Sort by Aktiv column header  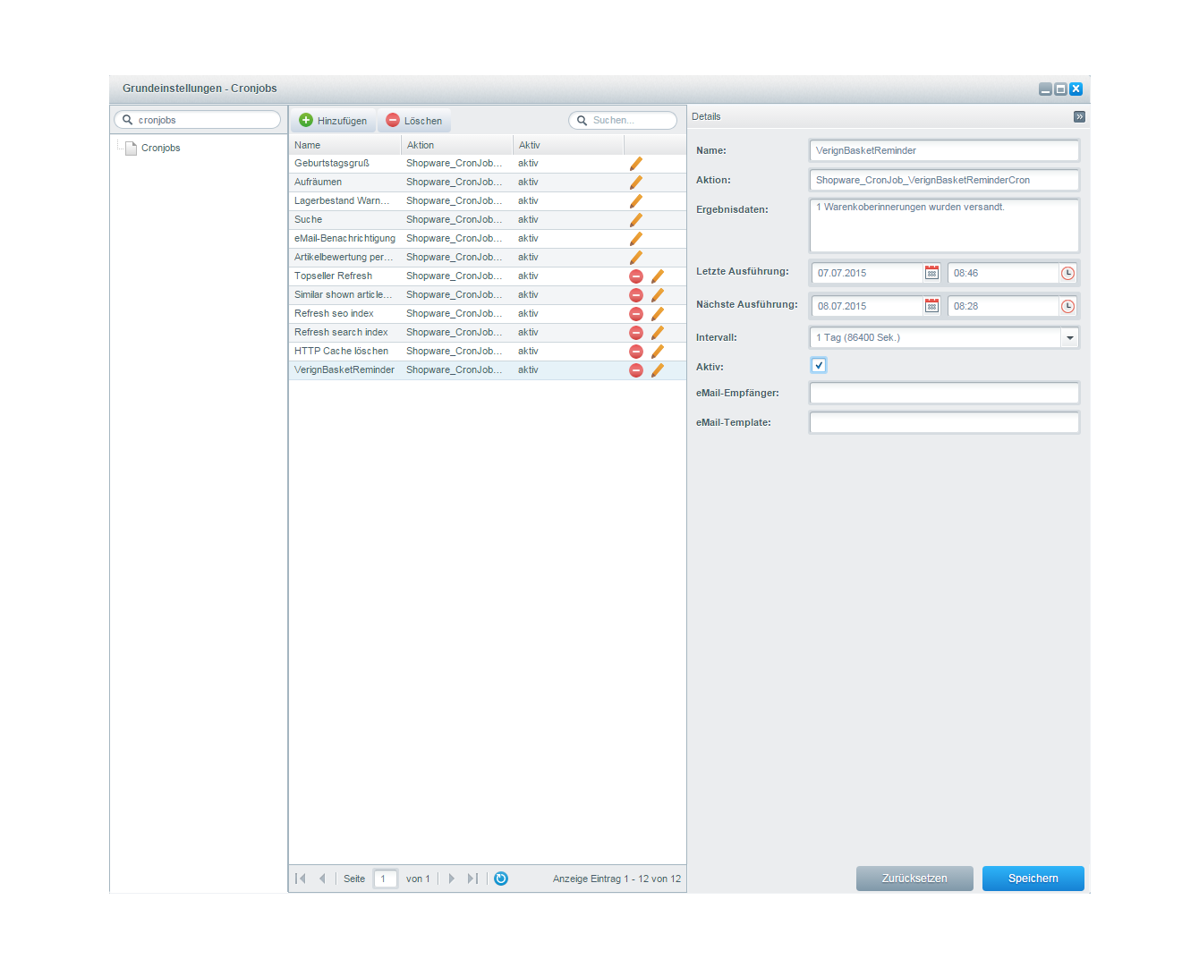coord(568,145)
